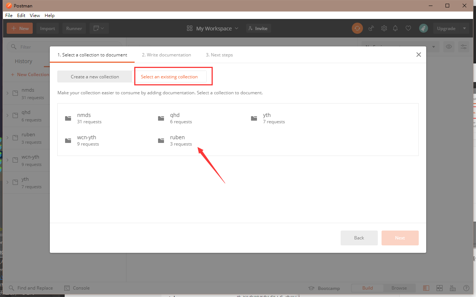Click the sidebar folder icon for qhd
The width and height of the screenshot is (476, 297).
pos(15,115)
